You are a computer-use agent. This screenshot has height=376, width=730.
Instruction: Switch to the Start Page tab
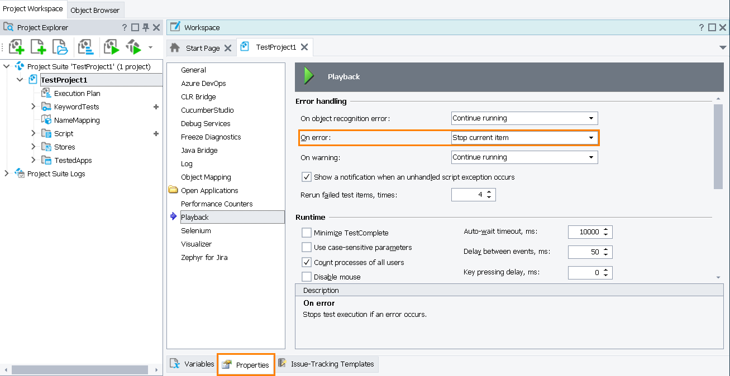(203, 47)
